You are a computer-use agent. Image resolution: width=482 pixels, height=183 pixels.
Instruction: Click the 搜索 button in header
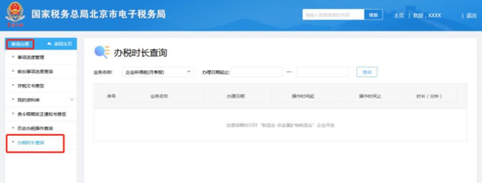(x=374, y=14)
